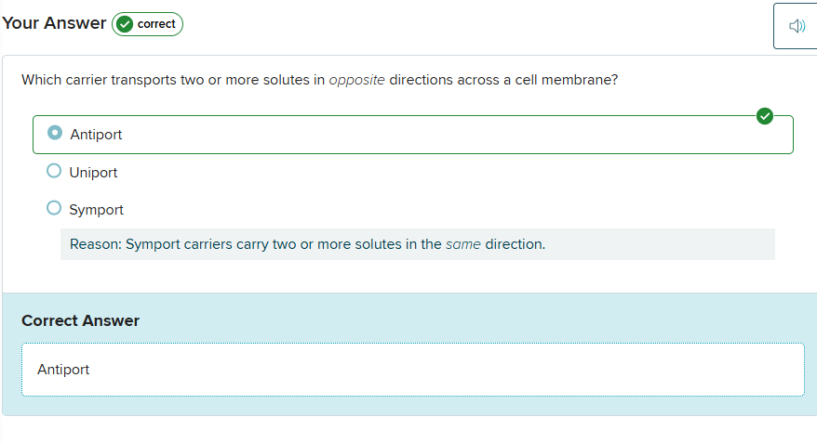817x443 pixels.
Task: Click the Antiport box under Correct Answer
Action: tap(412, 370)
